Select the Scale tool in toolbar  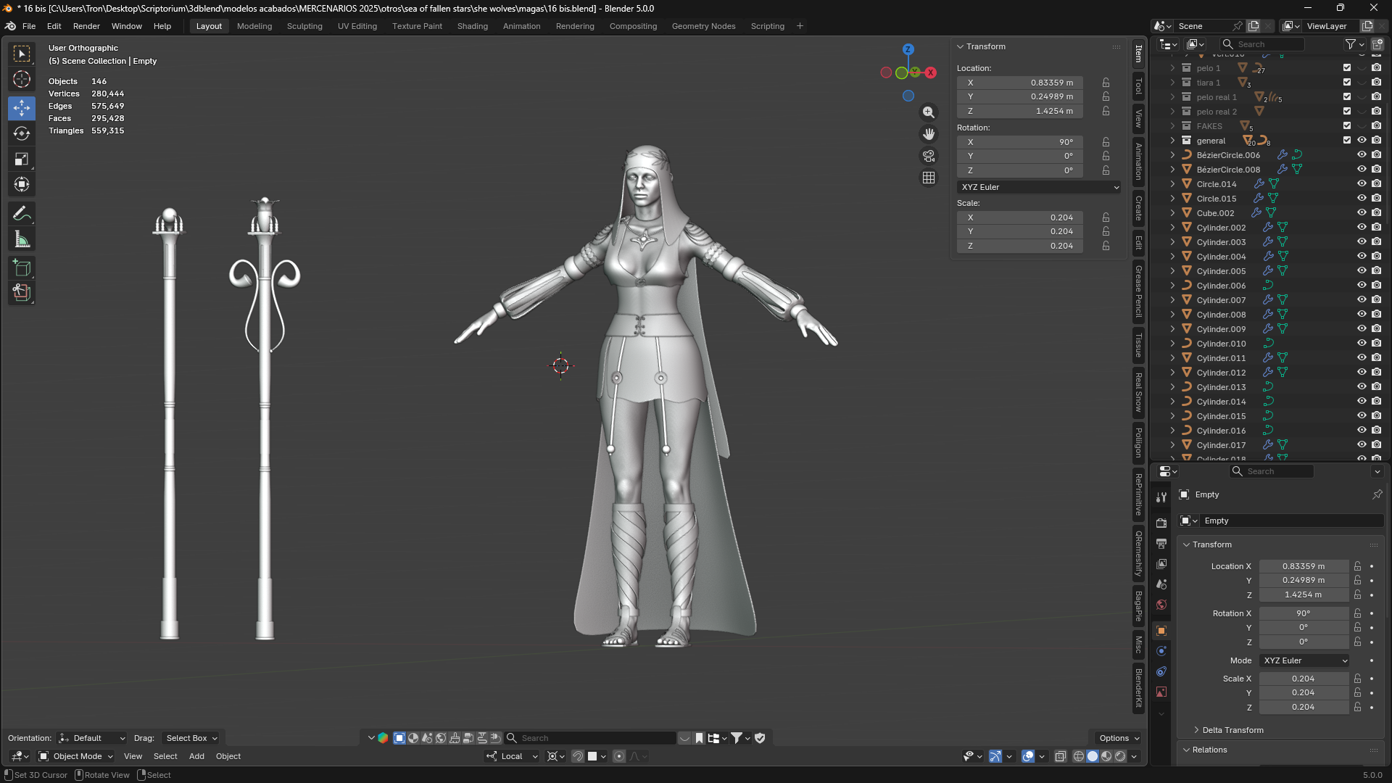click(22, 159)
